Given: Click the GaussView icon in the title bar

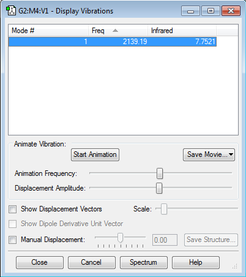Looking at the screenshot, I should pos(11,11).
